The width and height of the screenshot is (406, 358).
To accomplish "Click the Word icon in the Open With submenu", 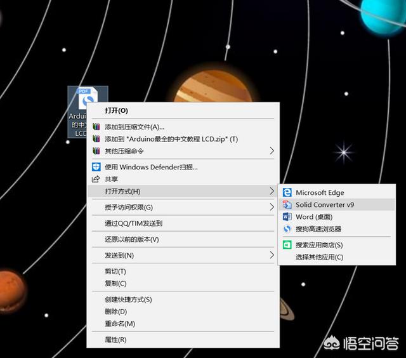I will point(287,216).
